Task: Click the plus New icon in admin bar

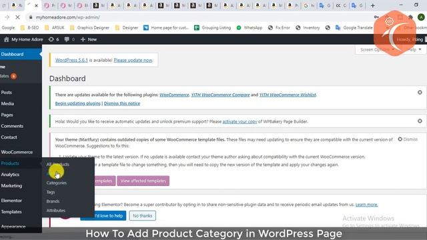Action: [x=83, y=39]
